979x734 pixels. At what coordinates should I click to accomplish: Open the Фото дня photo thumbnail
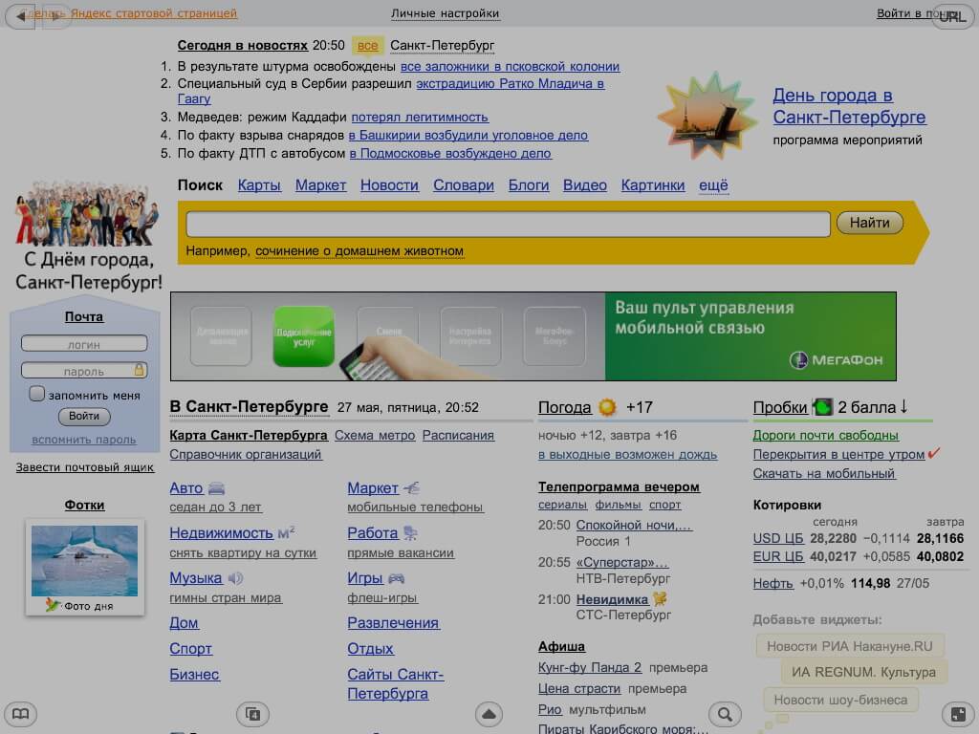[x=84, y=560]
